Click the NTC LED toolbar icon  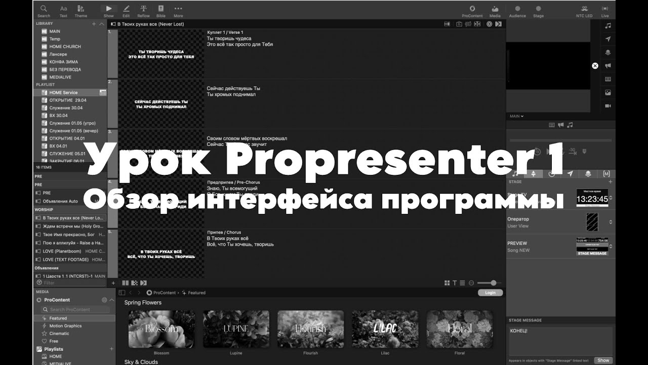(x=584, y=11)
